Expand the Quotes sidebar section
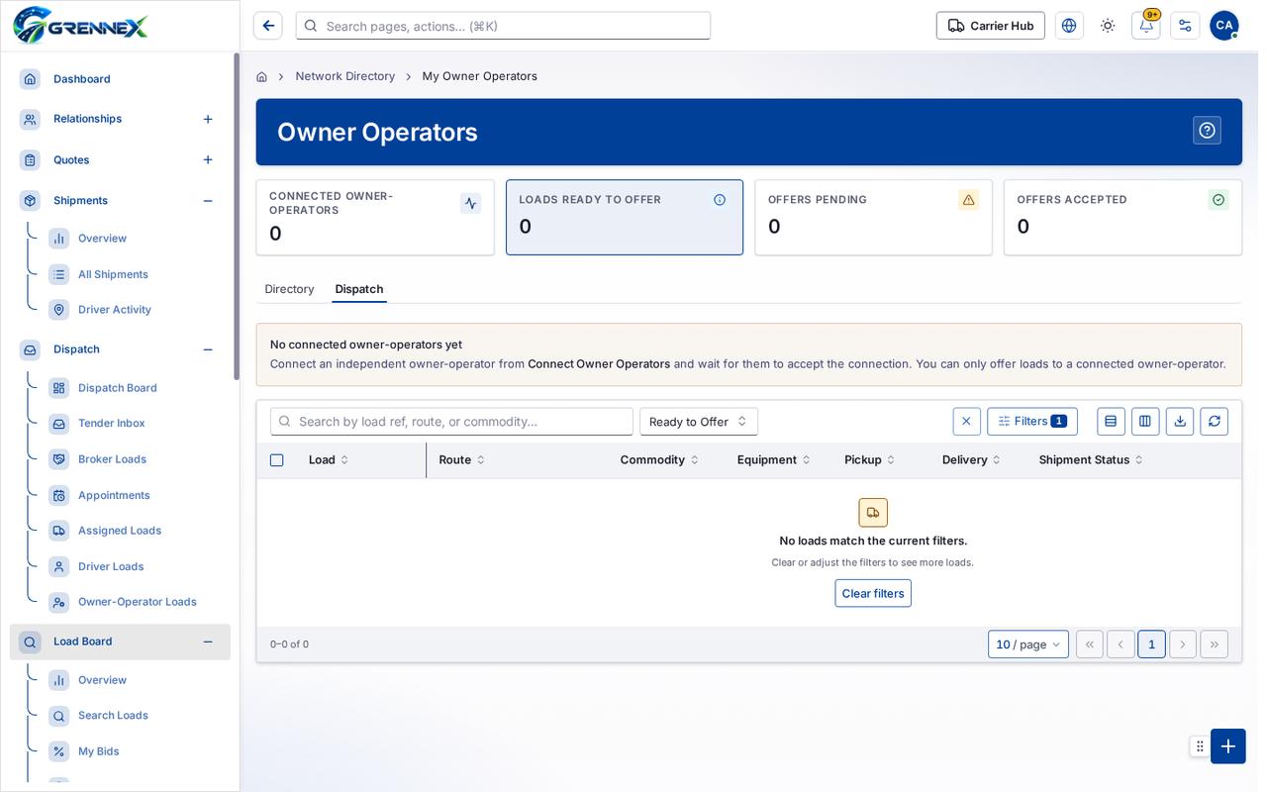The image size is (1267, 792). (x=208, y=160)
